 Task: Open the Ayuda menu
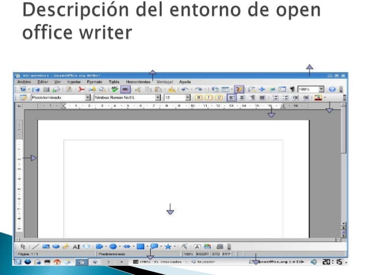pyautogui.click(x=185, y=82)
